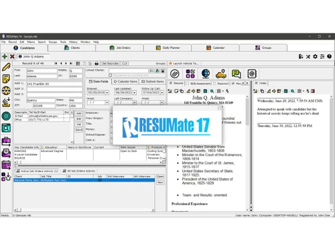Click the Send button
The image size is (335, 251).
coord(79,130)
